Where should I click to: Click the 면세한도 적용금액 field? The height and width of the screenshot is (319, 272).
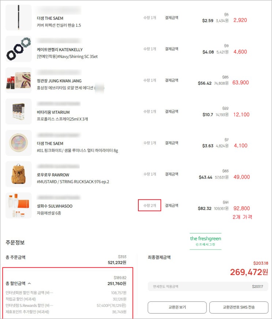(208, 286)
